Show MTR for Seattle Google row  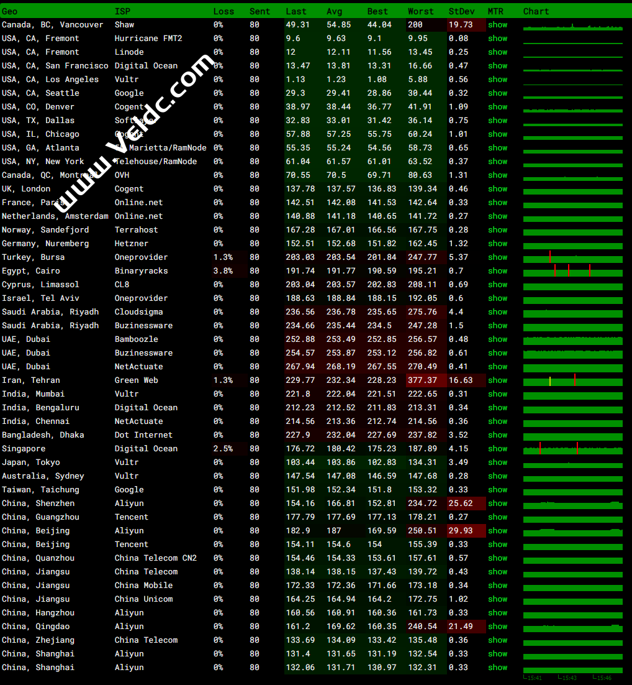coord(497,93)
